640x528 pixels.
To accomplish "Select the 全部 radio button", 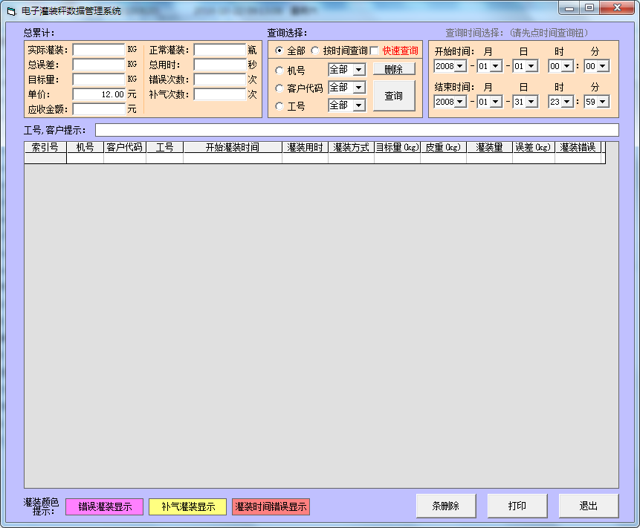I will (x=279, y=50).
